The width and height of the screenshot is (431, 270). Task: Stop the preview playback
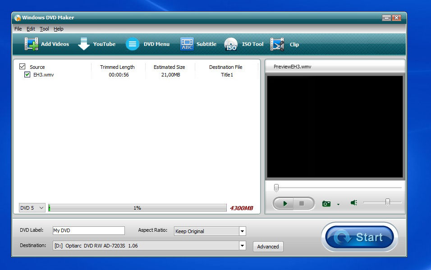(x=302, y=203)
